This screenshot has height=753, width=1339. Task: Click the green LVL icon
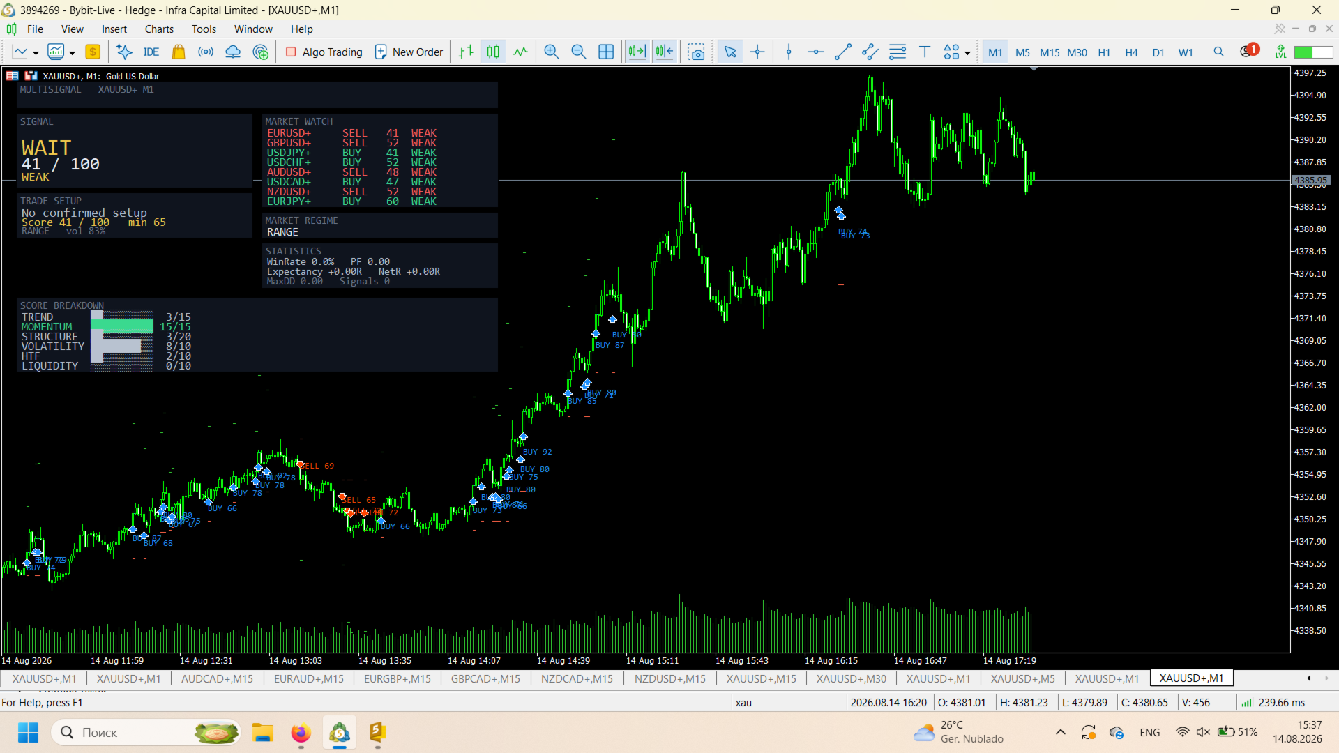(x=1280, y=52)
